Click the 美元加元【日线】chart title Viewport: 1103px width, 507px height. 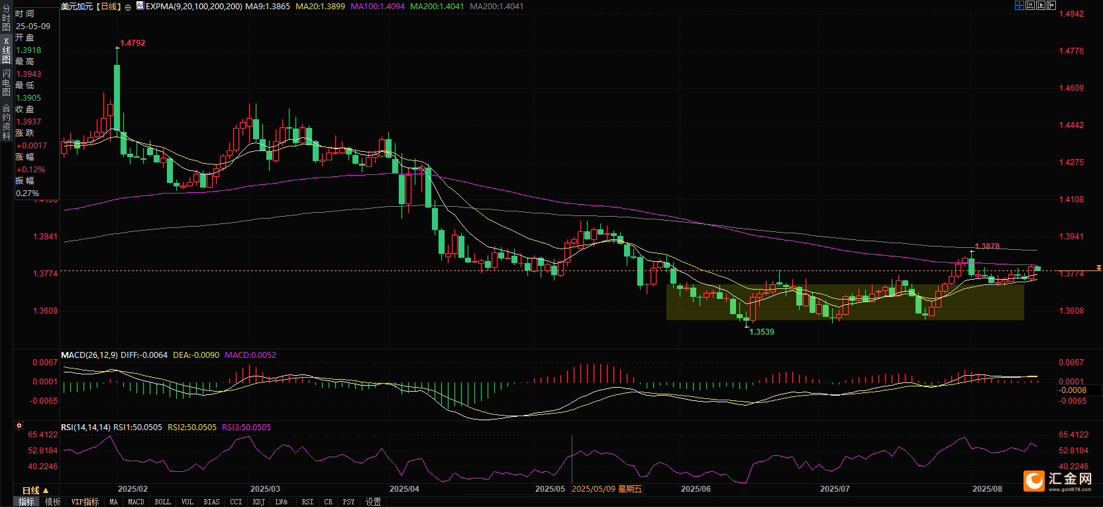click(91, 7)
